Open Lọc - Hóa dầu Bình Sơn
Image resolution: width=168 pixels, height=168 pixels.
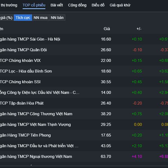(26, 71)
